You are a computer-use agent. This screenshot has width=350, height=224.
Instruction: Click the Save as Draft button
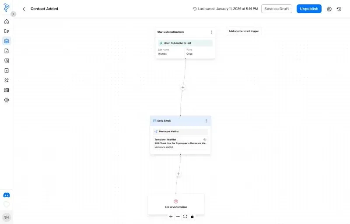pos(276,9)
